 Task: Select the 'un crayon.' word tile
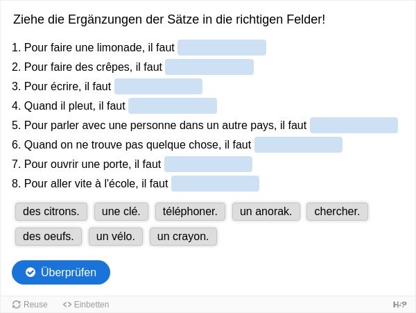(x=183, y=237)
